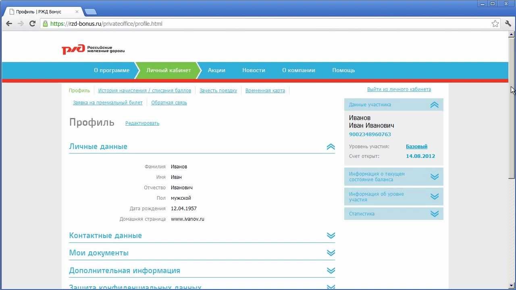
Task: Click the birth date 12.04.1957
Action: coord(184,209)
